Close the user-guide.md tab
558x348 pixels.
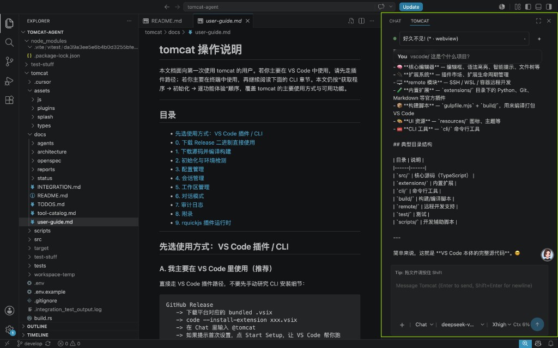[248, 21]
